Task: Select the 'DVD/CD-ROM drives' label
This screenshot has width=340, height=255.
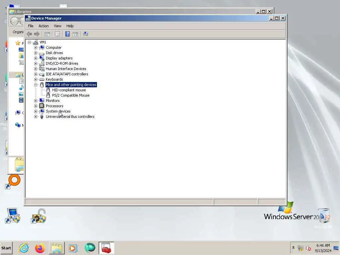Action: (62, 63)
